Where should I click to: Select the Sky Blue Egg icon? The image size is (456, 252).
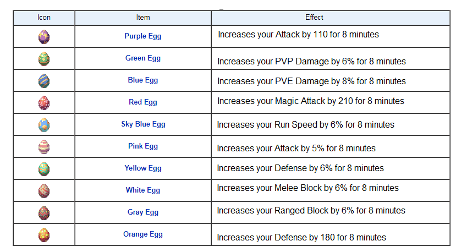(44, 125)
